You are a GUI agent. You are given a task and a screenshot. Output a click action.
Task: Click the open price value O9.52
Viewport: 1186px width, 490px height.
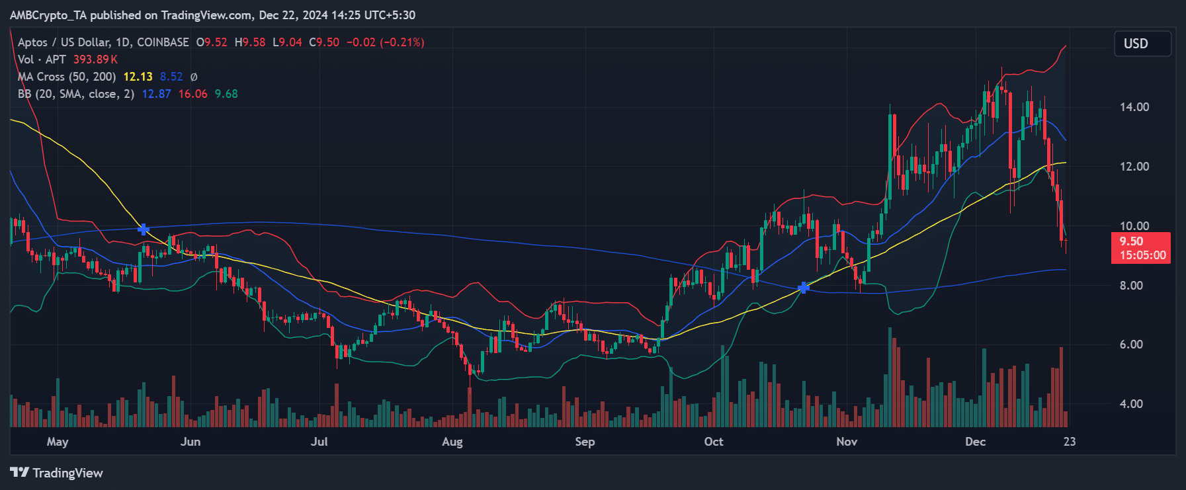tap(212, 42)
